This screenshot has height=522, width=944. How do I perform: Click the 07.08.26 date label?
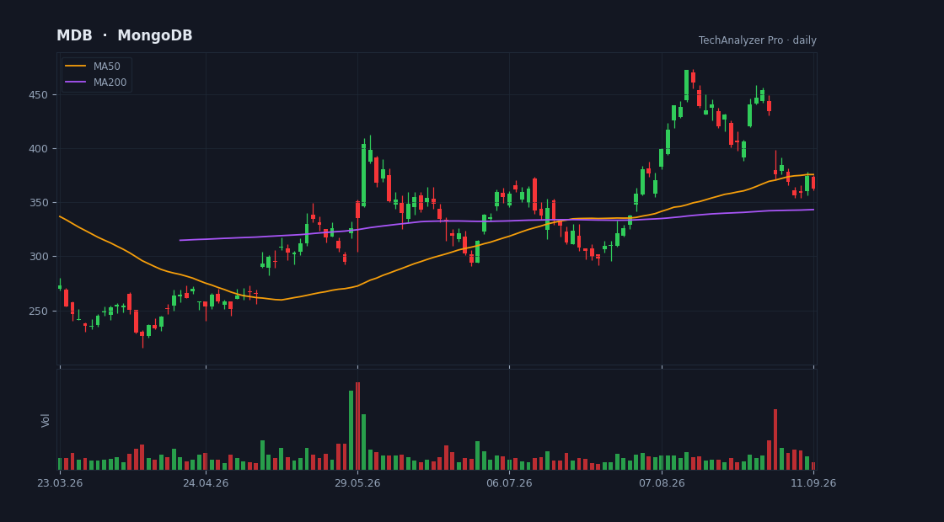pos(662,483)
